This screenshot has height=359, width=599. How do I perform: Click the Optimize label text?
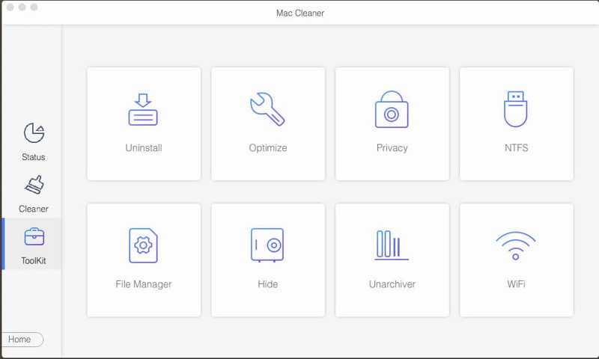point(268,148)
